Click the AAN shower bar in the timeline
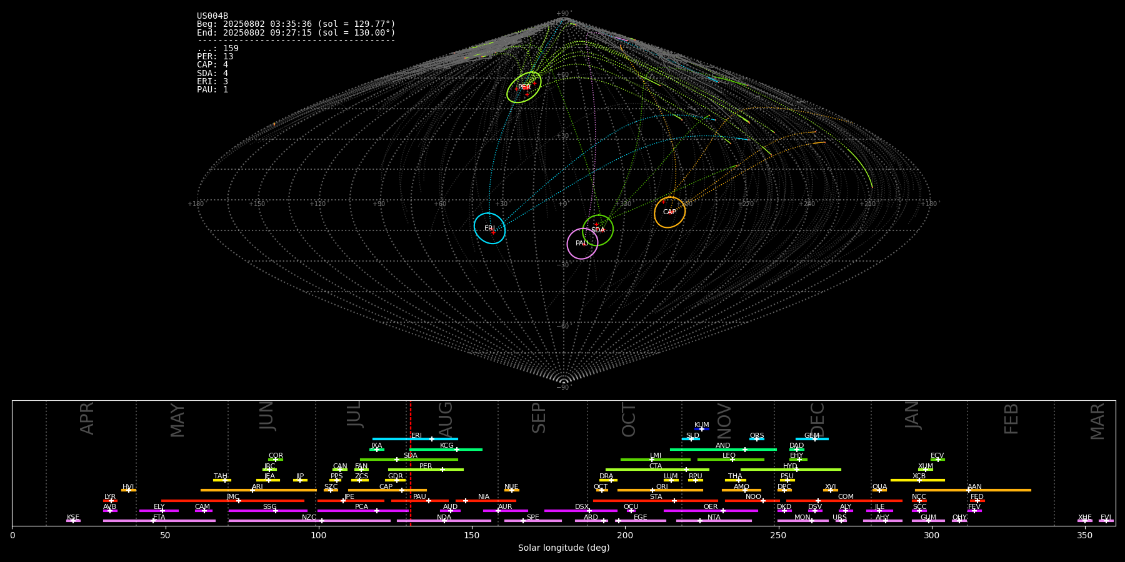This screenshot has width=1125, height=562. coord(973,490)
